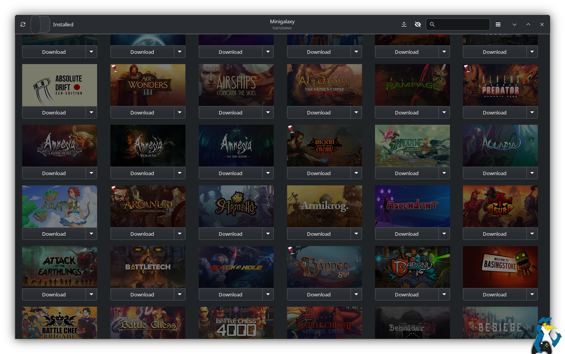Image resolution: width=565 pixels, height=354 pixels.
Task: Open the downloads list icon
Action: pyautogui.click(x=404, y=24)
